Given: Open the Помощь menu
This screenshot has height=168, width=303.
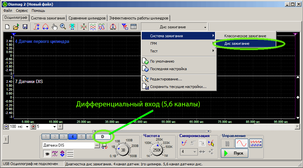Looking at the screenshot, I should click(38, 11).
